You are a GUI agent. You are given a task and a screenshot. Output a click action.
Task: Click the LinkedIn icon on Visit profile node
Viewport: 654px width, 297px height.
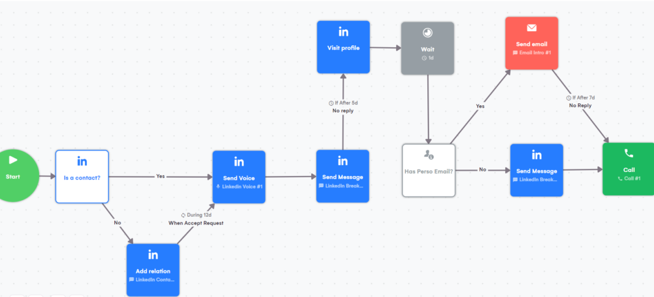click(x=343, y=32)
